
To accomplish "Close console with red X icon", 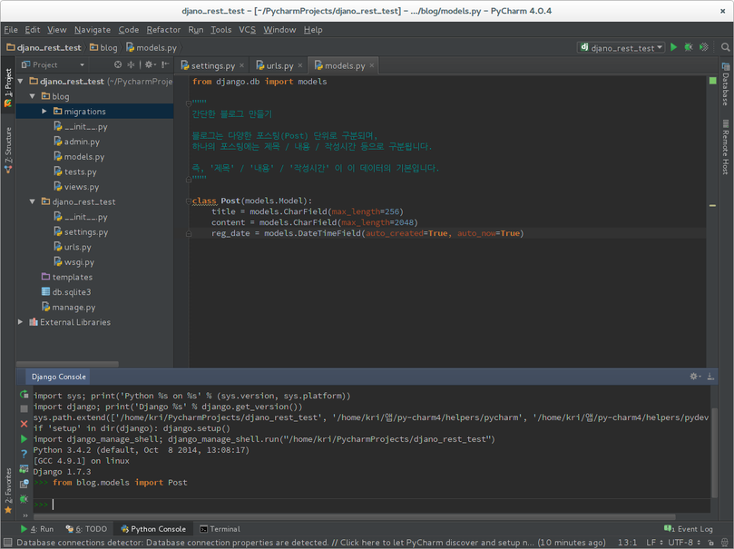I will coord(24,424).
